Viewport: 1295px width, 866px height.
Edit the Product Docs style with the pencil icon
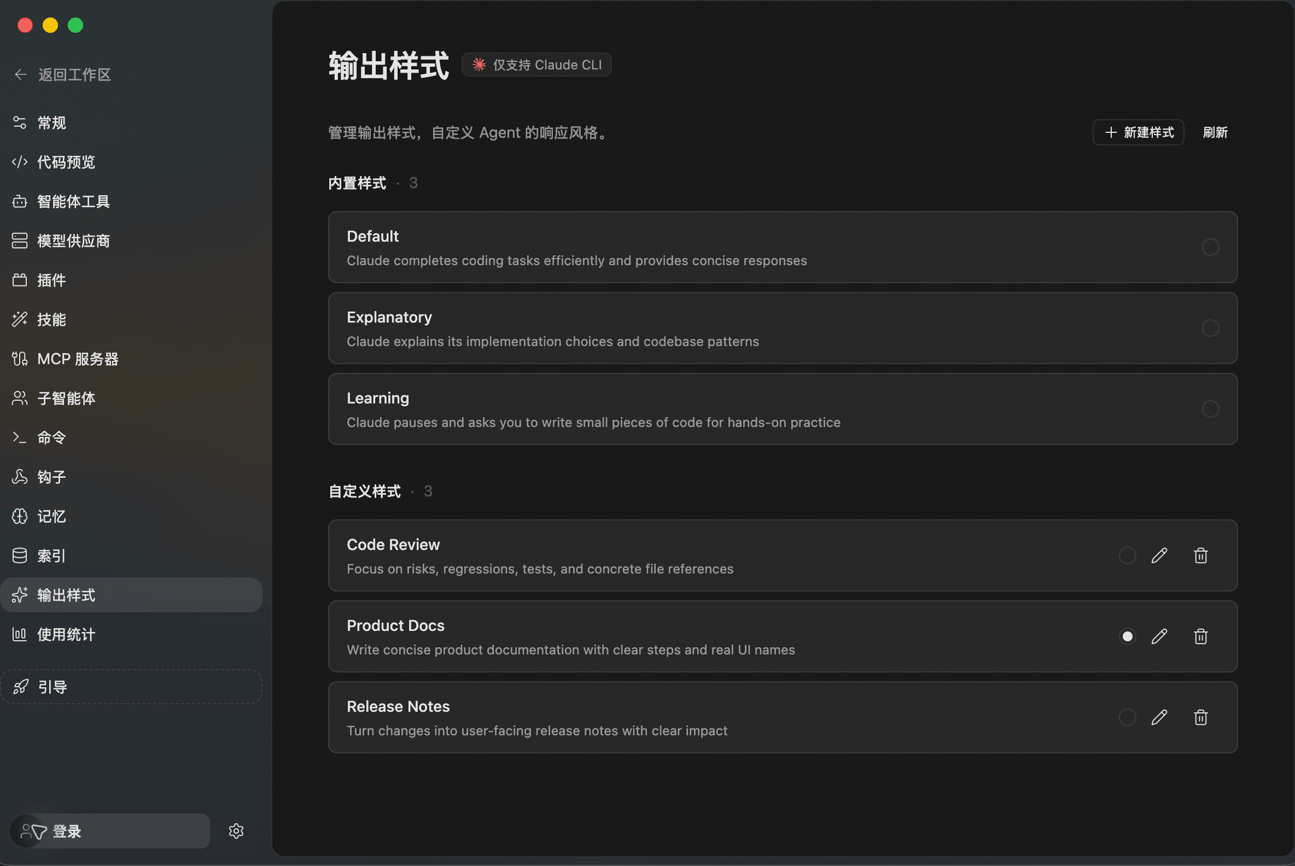1159,636
